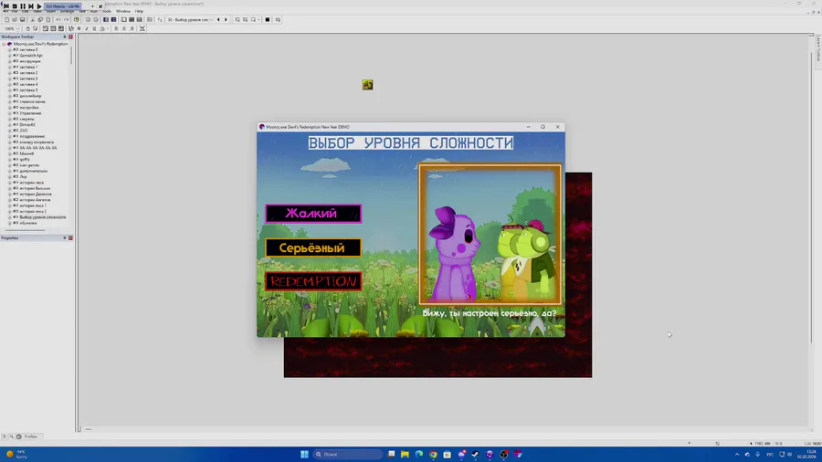Click the Open file toolbar icon
The width and height of the screenshot is (822, 462).
tap(15, 20)
